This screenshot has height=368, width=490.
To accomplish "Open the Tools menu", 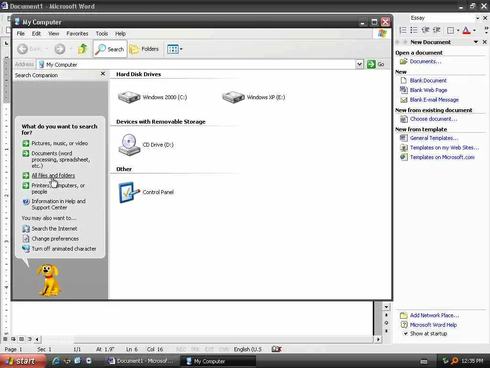I will [x=101, y=34].
